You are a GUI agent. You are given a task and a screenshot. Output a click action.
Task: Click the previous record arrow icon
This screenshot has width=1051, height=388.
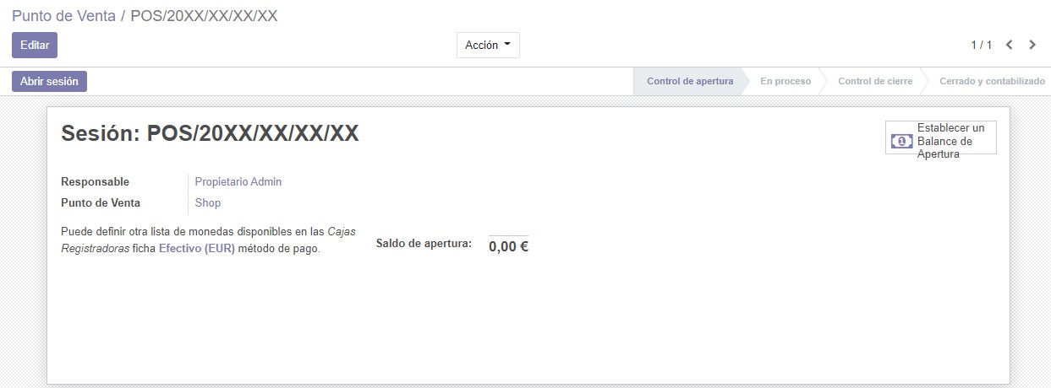pos(1009,45)
